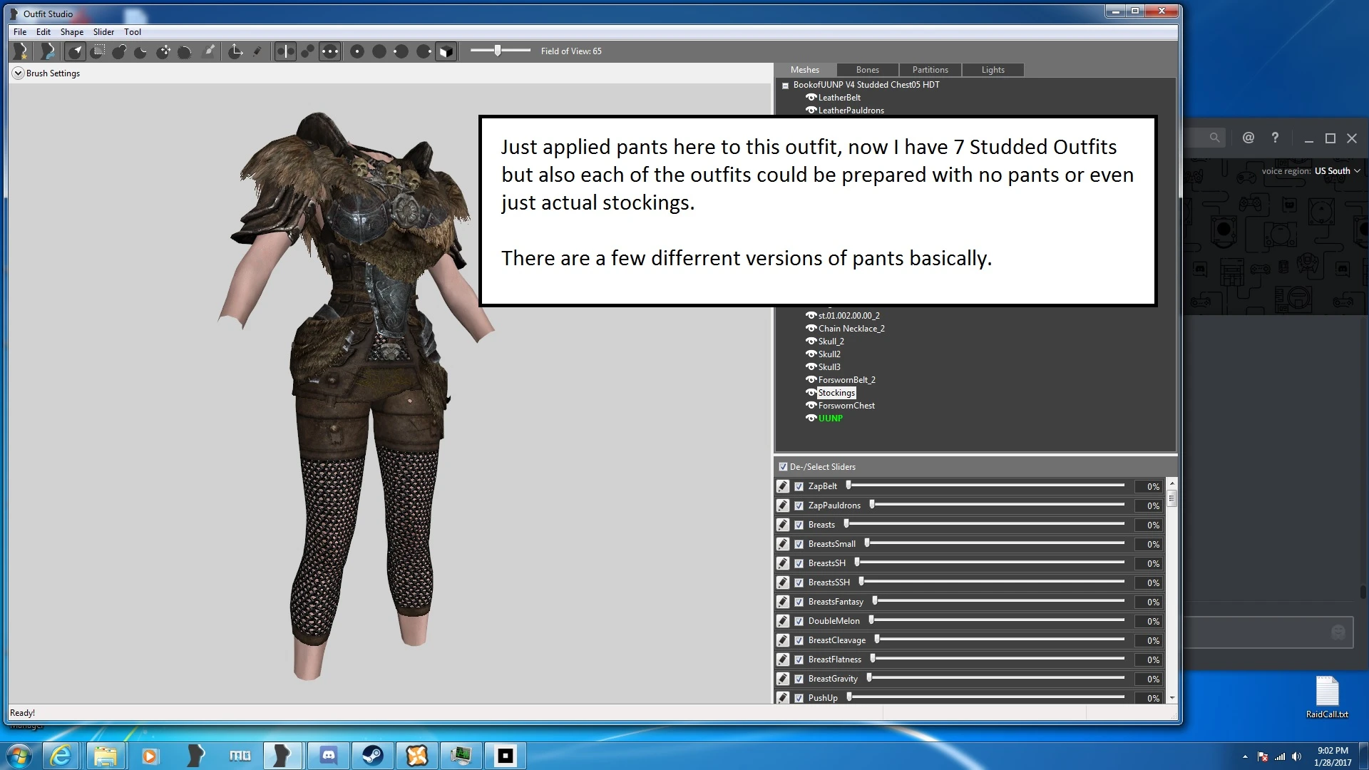Select the Skull_2 mesh entry
The width and height of the screenshot is (1369, 770).
point(831,342)
